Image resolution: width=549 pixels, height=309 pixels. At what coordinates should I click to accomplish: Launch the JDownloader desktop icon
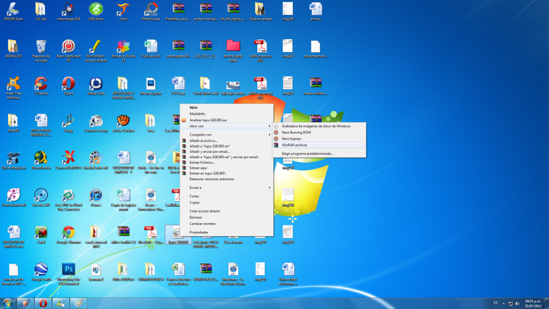[41, 160]
